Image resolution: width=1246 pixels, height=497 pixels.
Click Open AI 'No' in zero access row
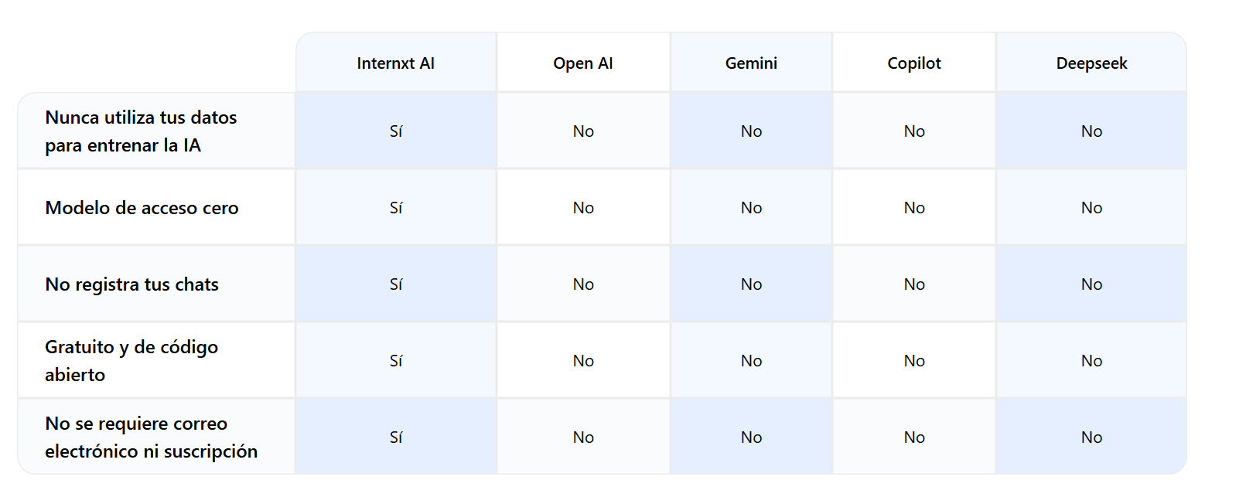pyautogui.click(x=583, y=208)
